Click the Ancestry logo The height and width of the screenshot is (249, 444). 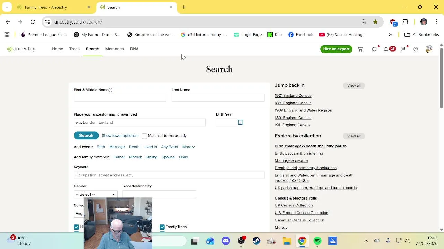click(21, 49)
